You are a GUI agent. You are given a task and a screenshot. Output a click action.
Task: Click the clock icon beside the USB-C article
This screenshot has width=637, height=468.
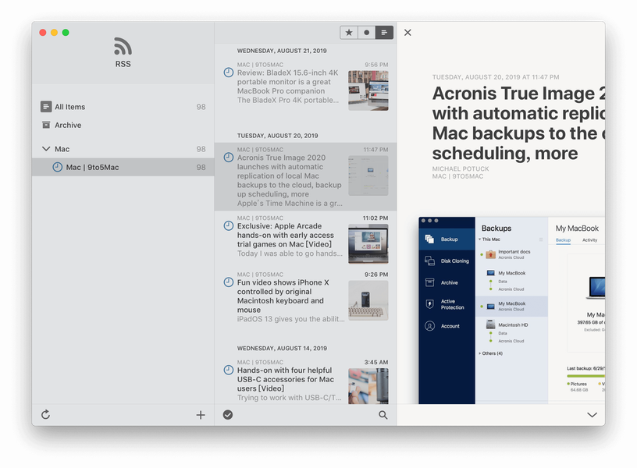(x=229, y=370)
